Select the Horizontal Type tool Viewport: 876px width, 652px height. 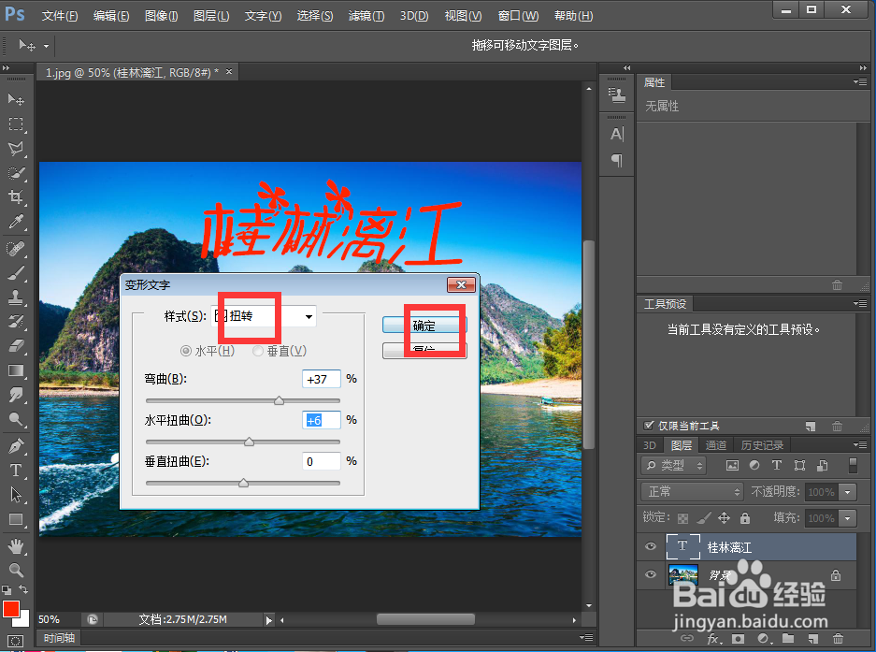[16, 471]
